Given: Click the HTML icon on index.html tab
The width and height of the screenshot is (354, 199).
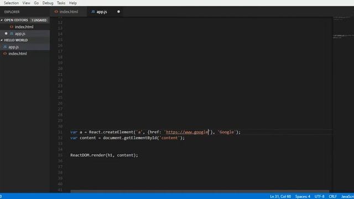Looking at the screenshot, I should [56, 12].
